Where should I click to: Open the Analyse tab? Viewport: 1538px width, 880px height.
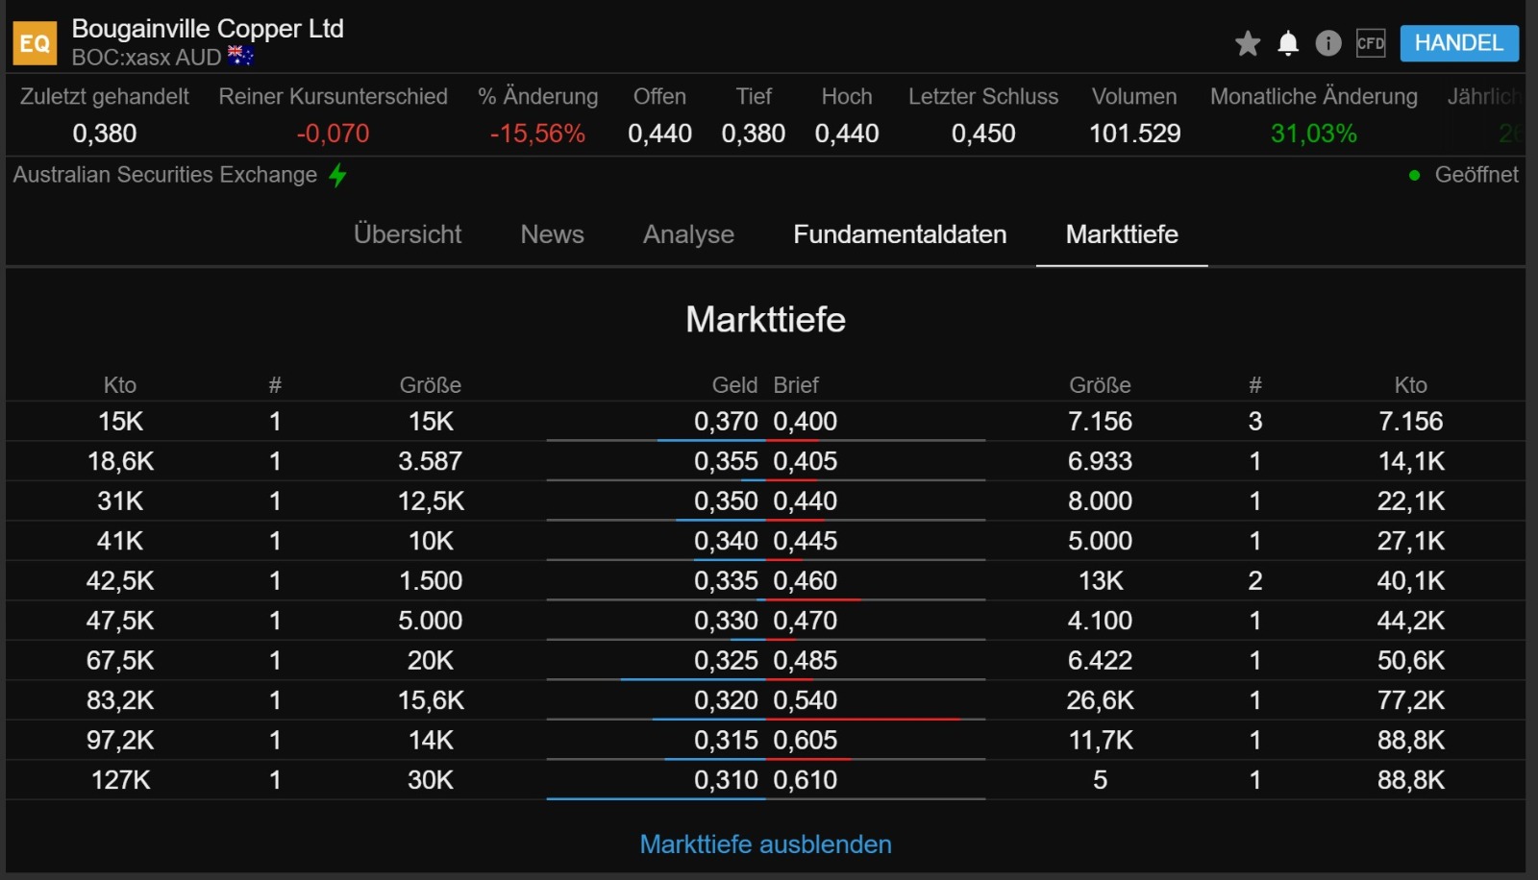click(x=688, y=234)
